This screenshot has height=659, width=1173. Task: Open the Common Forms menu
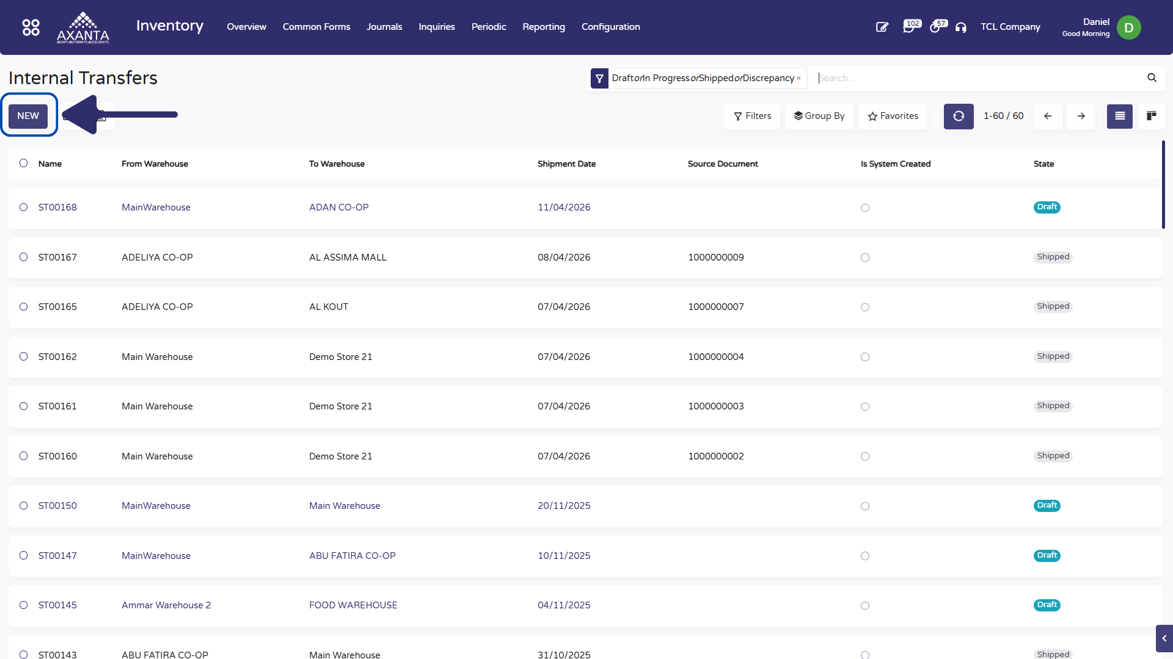[x=316, y=27]
